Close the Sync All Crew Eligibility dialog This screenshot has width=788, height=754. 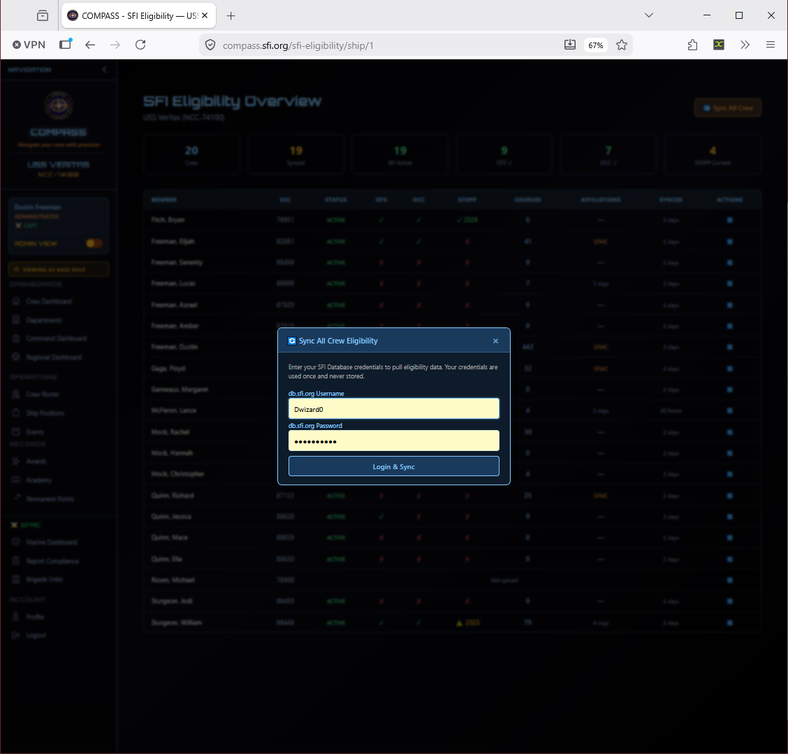495,341
